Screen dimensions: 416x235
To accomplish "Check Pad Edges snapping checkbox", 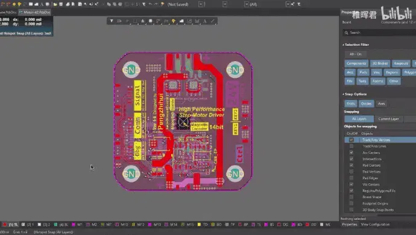I will click(x=351, y=178).
